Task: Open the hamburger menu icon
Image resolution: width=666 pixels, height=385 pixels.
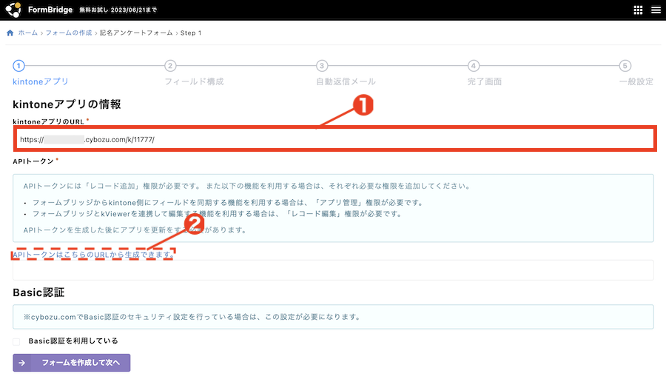Action: click(x=656, y=10)
